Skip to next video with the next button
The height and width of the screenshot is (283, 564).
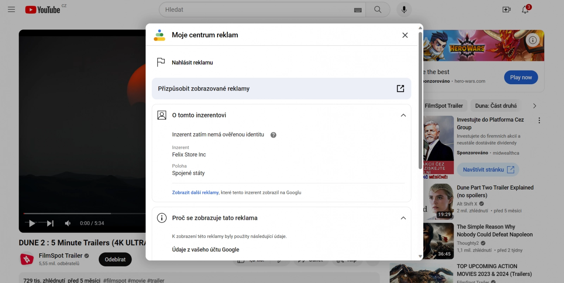(x=50, y=223)
